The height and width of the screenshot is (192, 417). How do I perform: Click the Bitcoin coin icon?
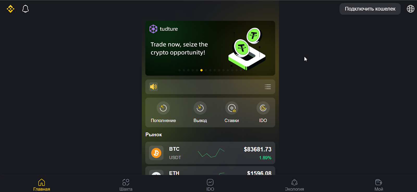coord(156,153)
